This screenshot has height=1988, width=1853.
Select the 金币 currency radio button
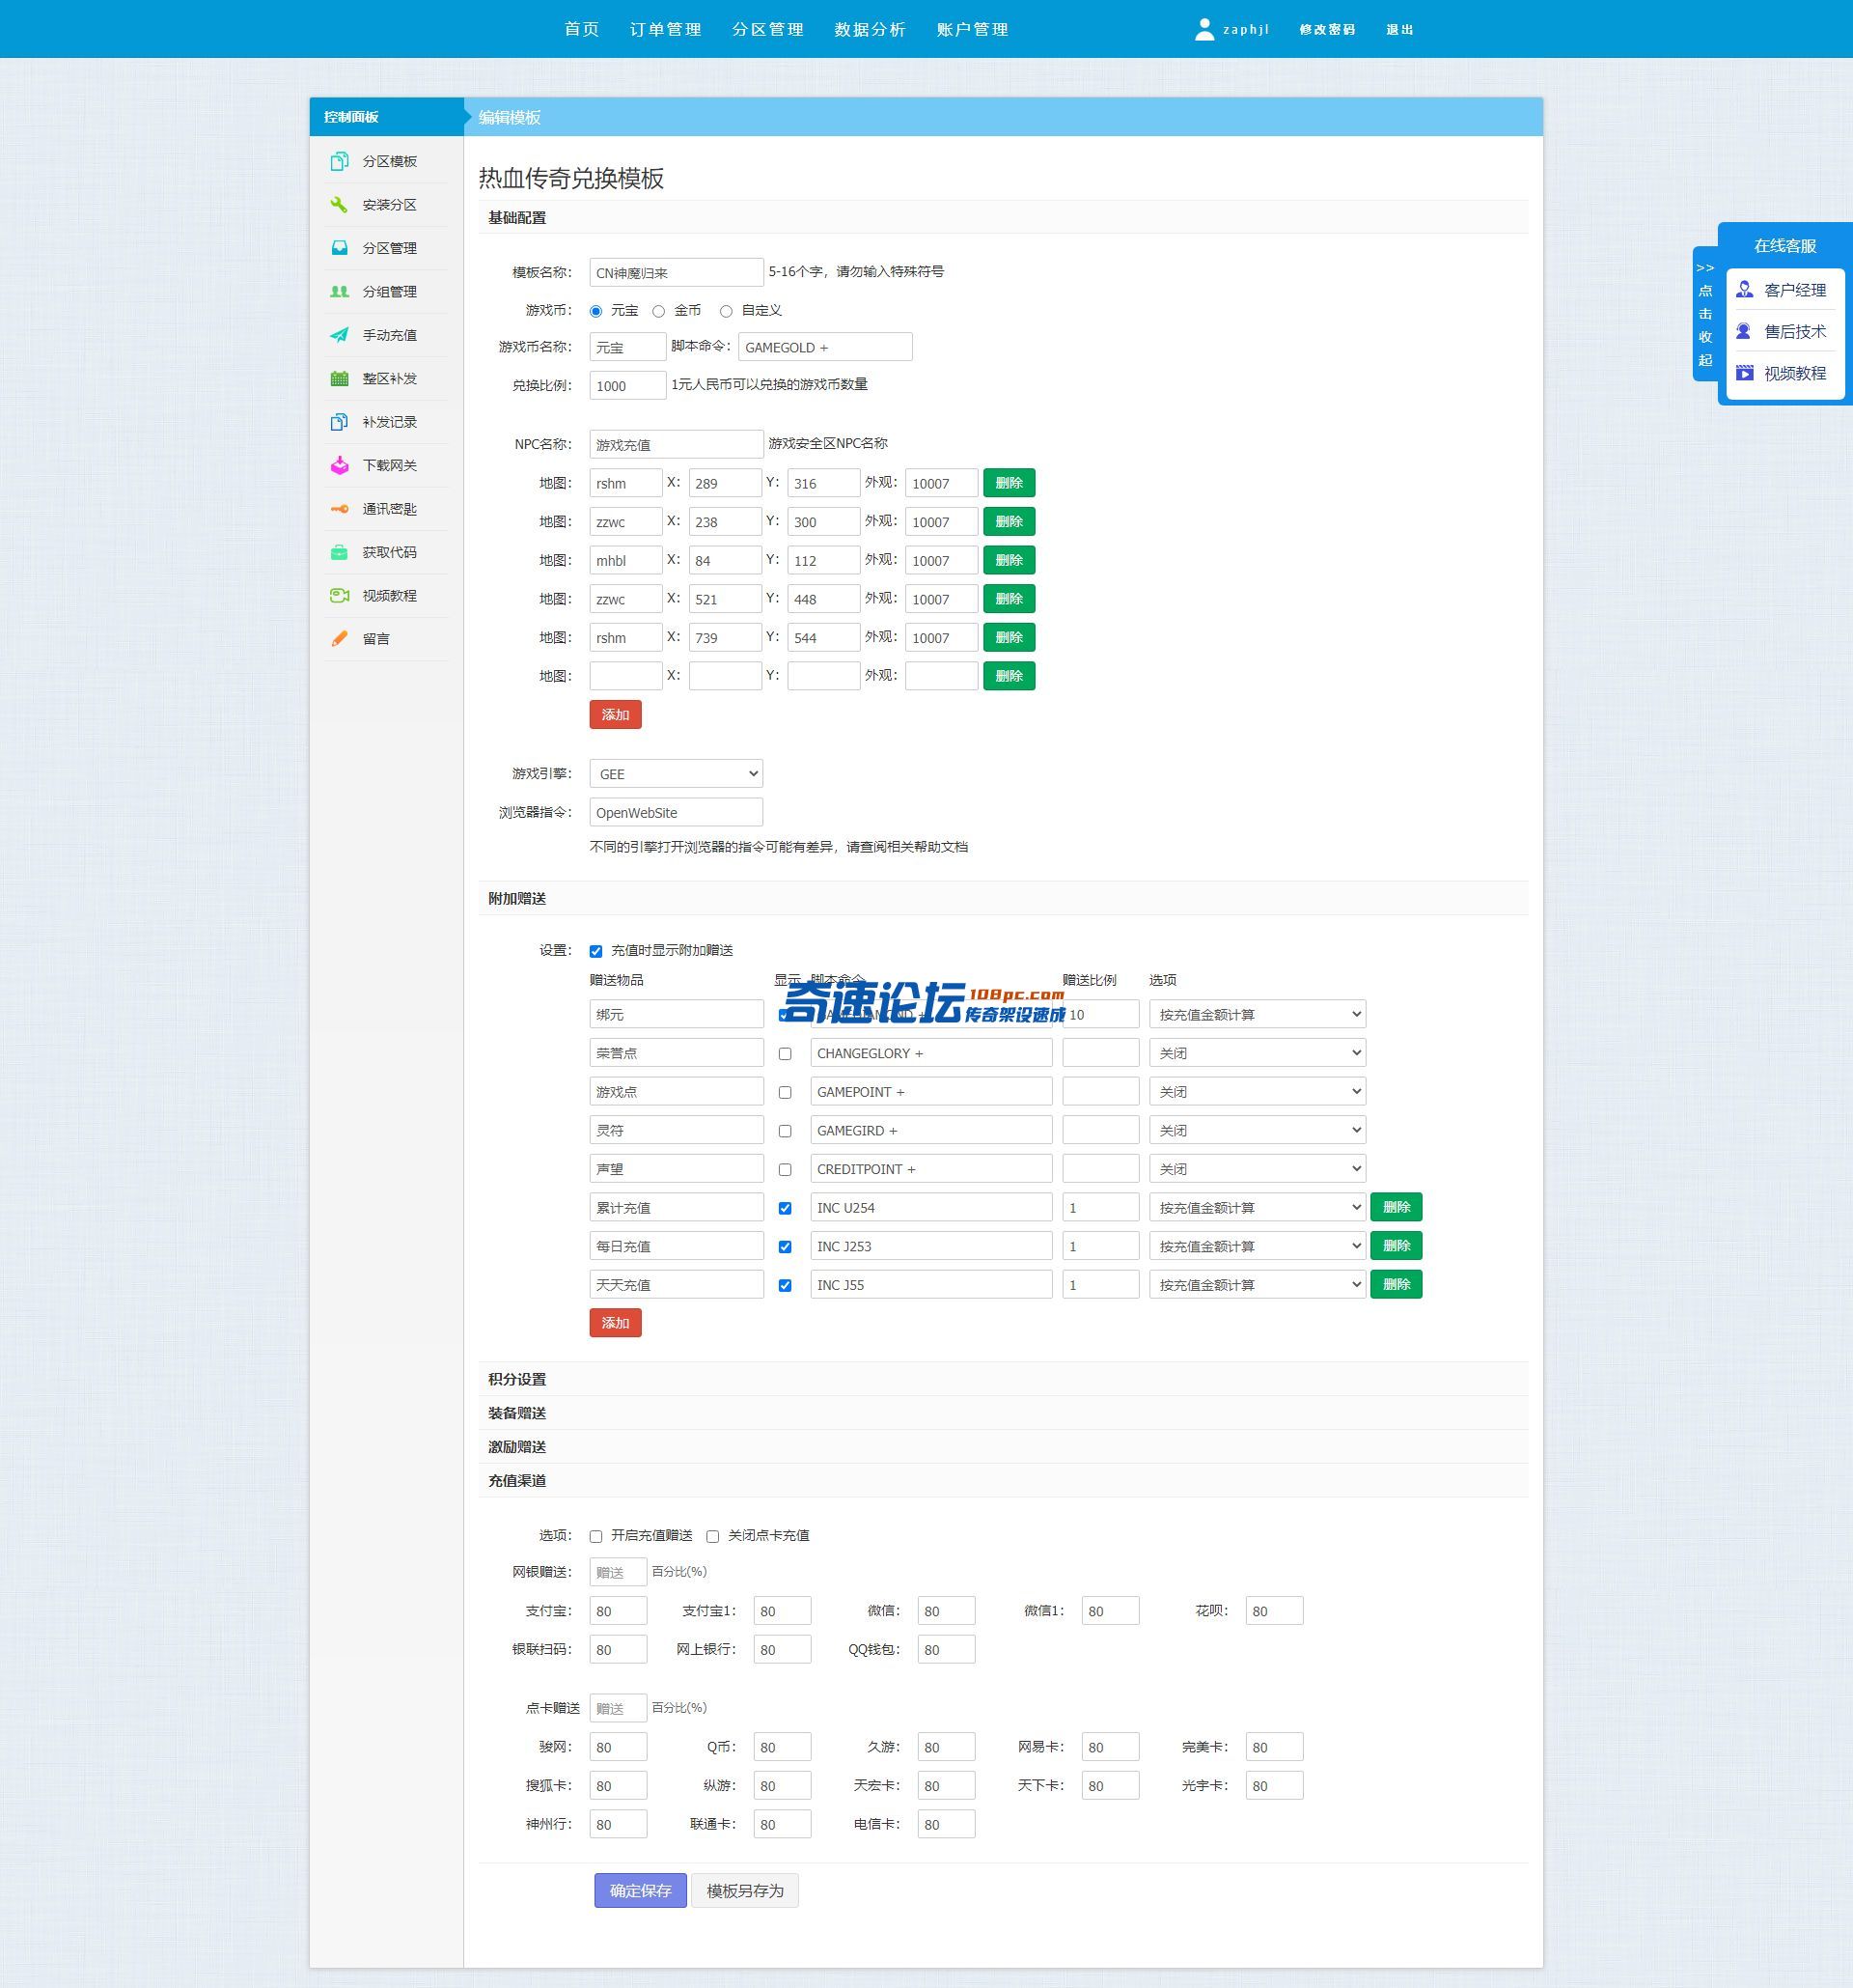click(658, 311)
